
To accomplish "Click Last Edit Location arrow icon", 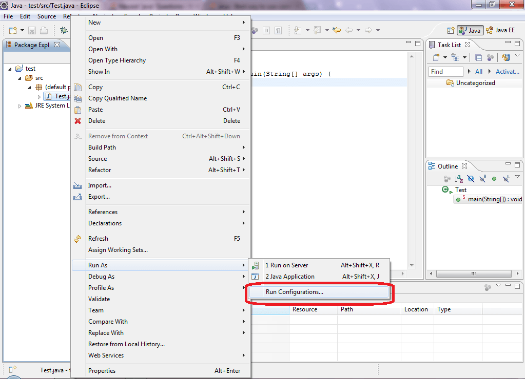I will coord(337,30).
